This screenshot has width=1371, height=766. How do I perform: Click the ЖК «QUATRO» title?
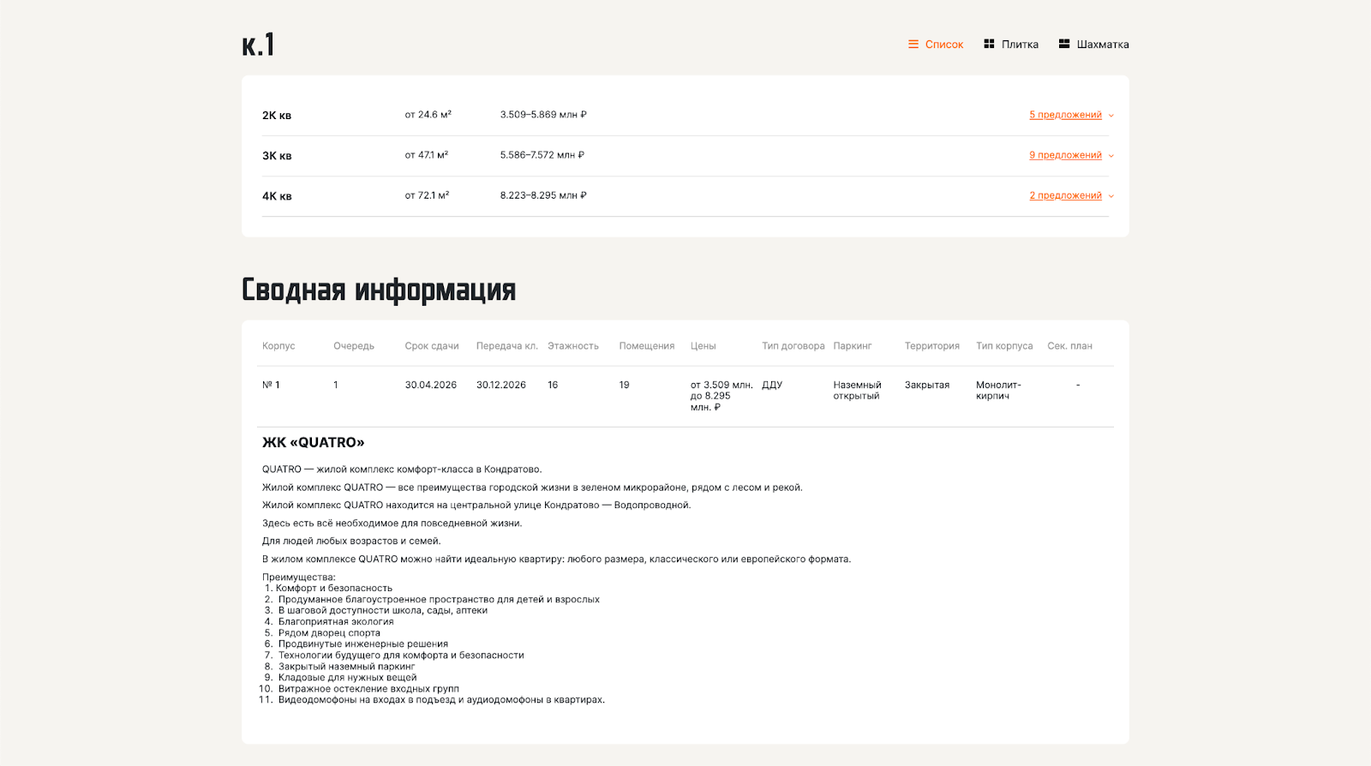314,442
